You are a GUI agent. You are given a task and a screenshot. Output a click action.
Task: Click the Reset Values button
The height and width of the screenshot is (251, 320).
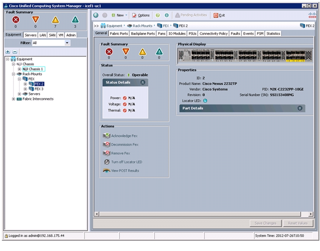click(298, 223)
